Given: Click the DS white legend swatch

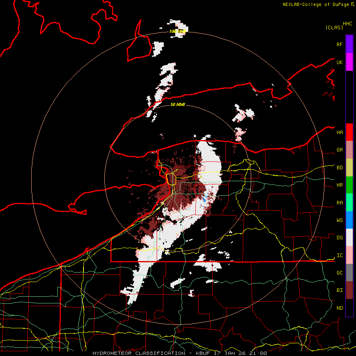Looking at the screenshot, I should (x=349, y=237).
